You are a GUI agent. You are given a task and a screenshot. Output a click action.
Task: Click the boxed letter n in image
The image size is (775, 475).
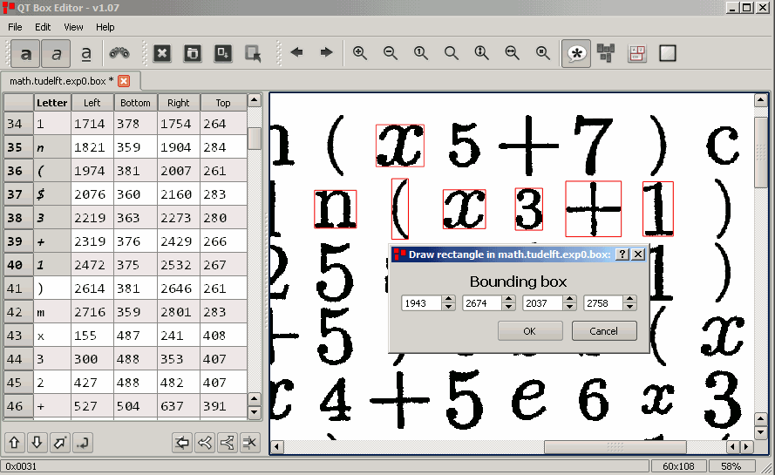pos(335,208)
